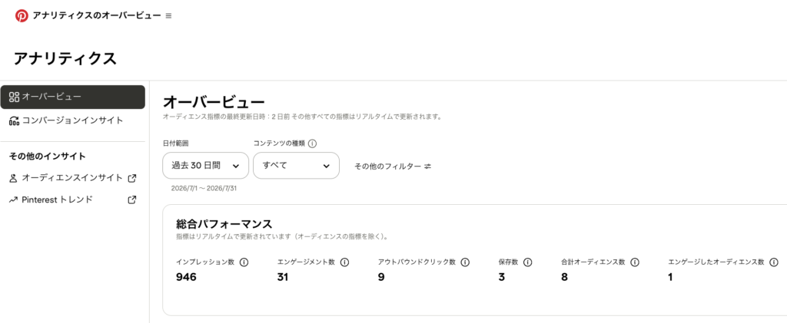Click the 946 impressions value

(186, 277)
